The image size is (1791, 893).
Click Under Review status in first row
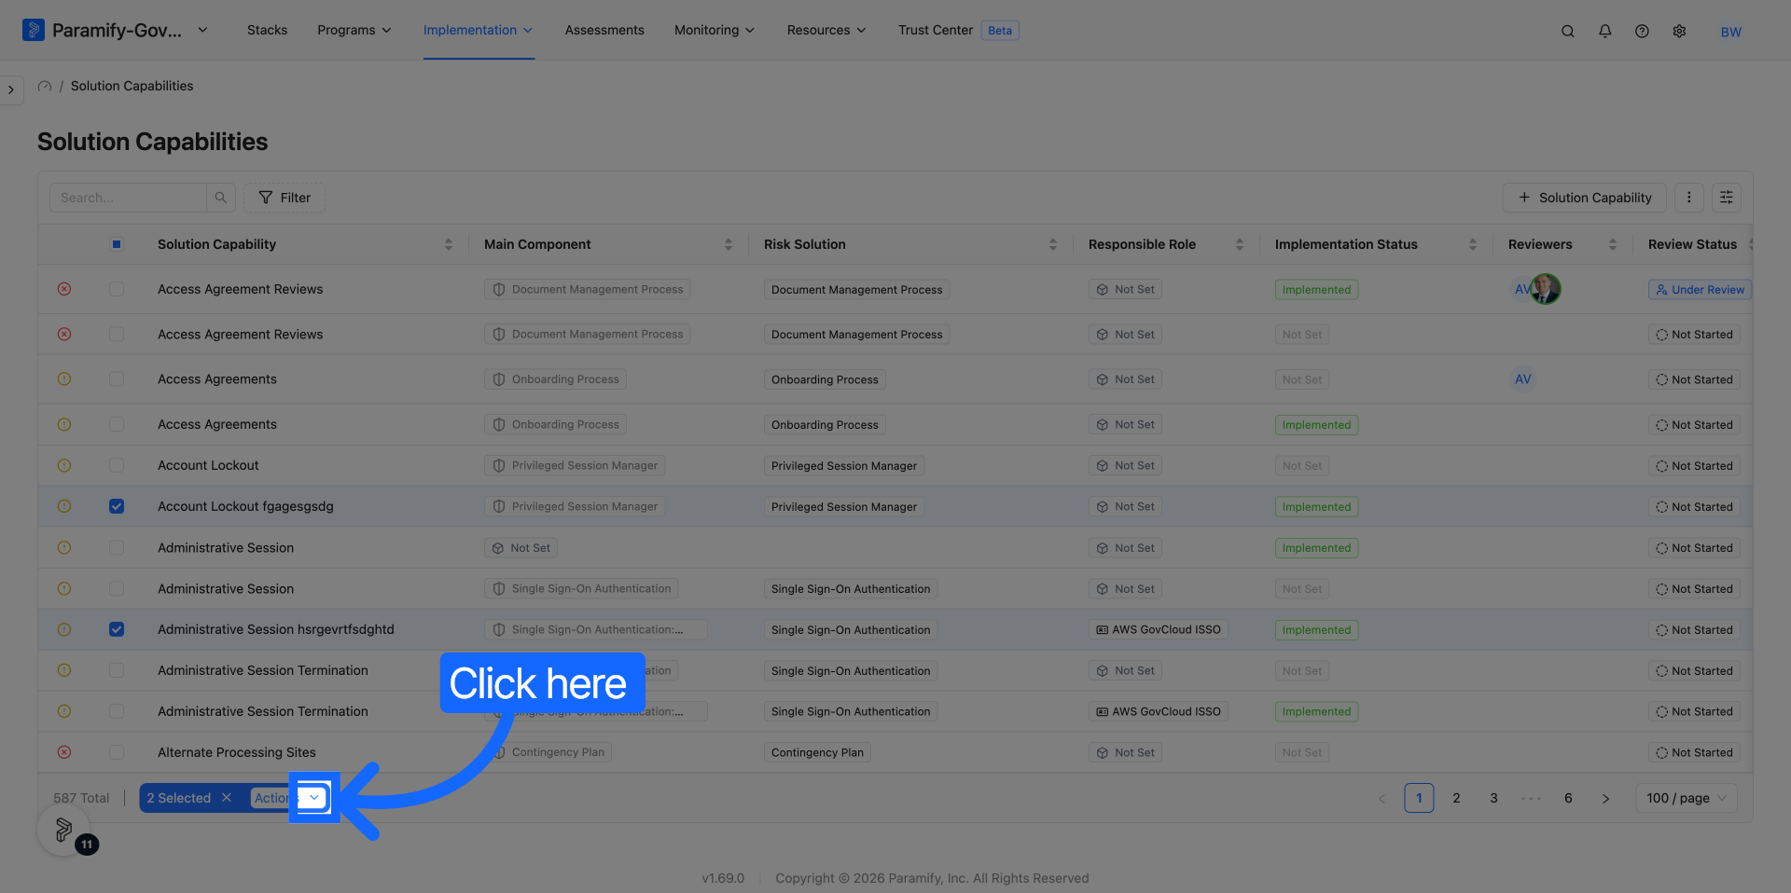pyautogui.click(x=1700, y=290)
